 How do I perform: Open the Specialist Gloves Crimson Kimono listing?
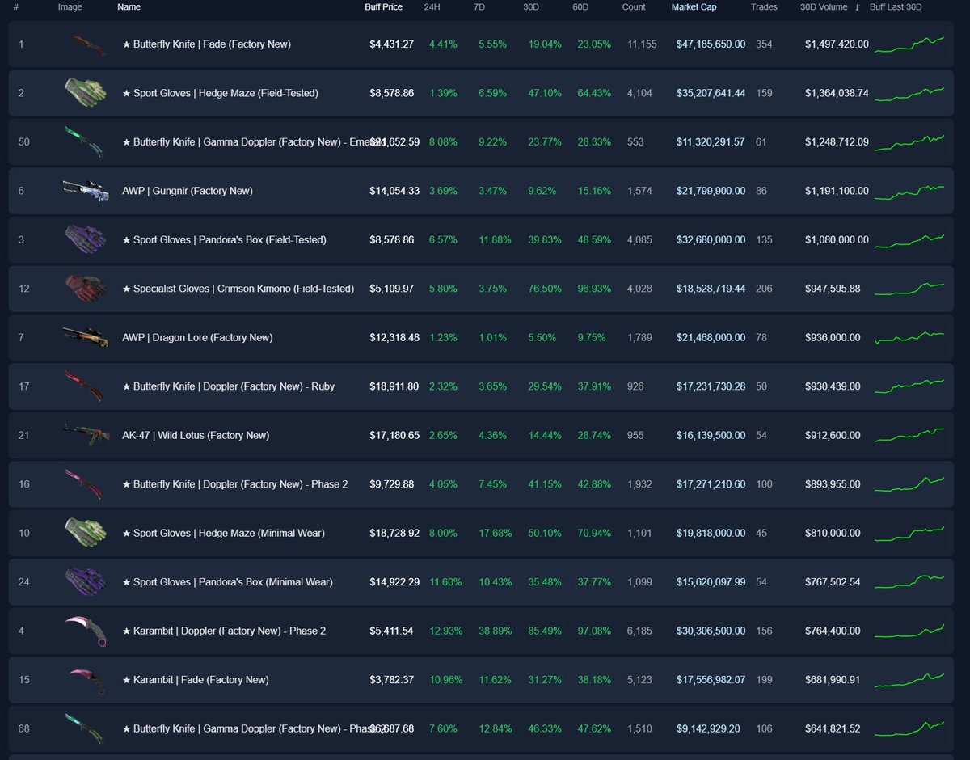238,289
